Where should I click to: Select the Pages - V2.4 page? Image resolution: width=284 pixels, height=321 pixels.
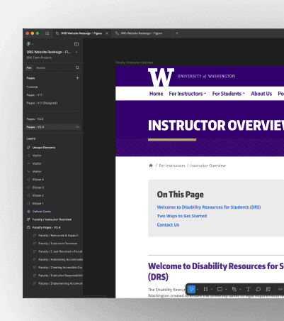[53, 127]
